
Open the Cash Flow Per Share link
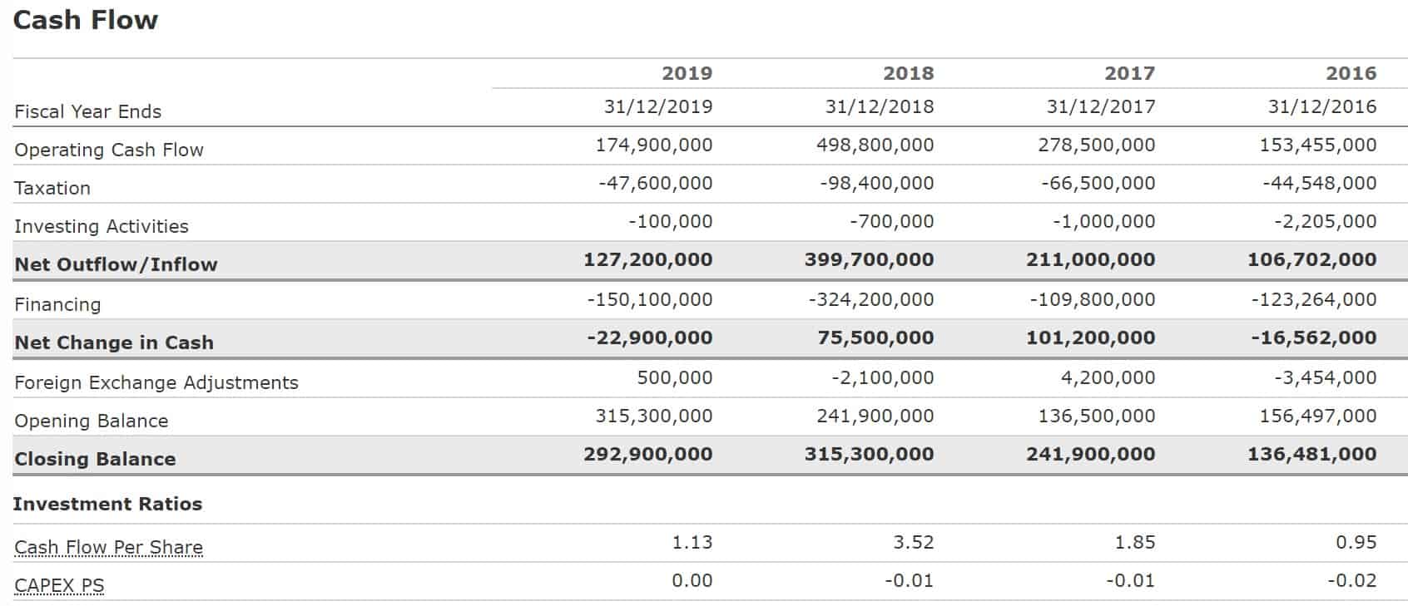109,547
